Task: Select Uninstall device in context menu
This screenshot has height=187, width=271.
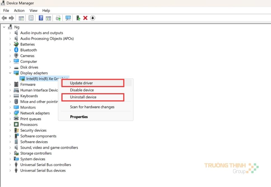Action: tap(83, 97)
